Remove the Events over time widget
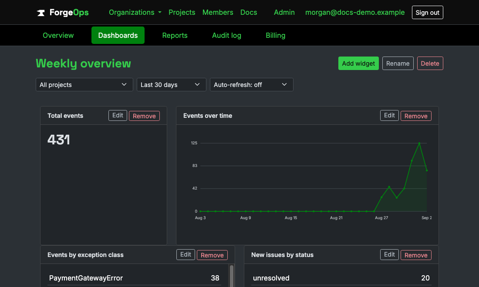Screen dimensions: 479x287 pos(416,116)
